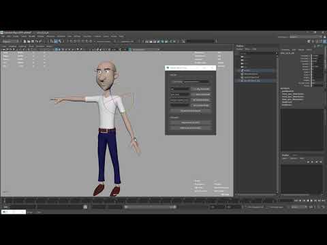Screen dimensions: 327x245
Task: Select the highlighted select-by-object-type mode icon
Action: click(x=56, y=42)
